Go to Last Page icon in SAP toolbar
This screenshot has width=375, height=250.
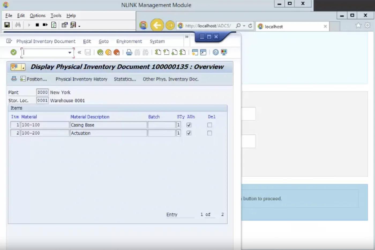pos(182,52)
